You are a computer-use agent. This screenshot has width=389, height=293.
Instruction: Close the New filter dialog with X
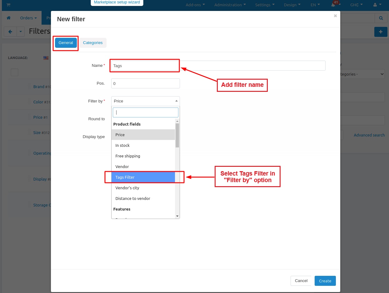pyautogui.click(x=335, y=16)
